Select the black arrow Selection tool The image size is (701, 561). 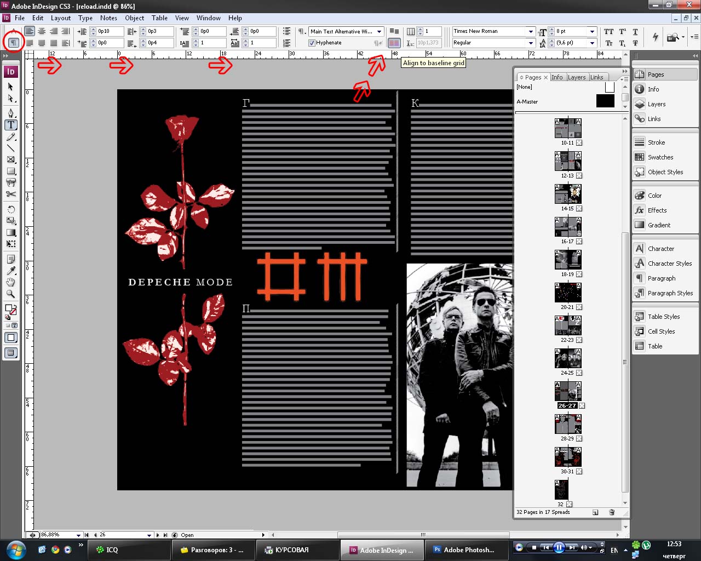[x=10, y=87]
